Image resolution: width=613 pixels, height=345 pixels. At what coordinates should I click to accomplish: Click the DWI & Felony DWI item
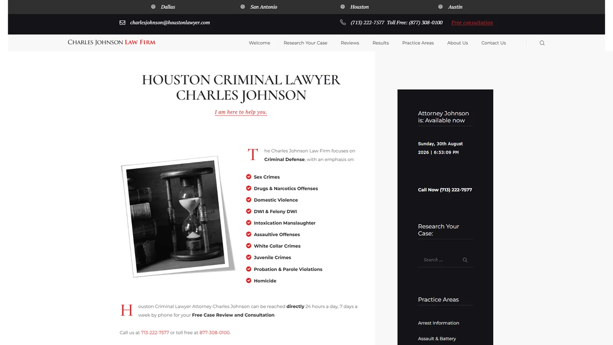click(x=275, y=211)
